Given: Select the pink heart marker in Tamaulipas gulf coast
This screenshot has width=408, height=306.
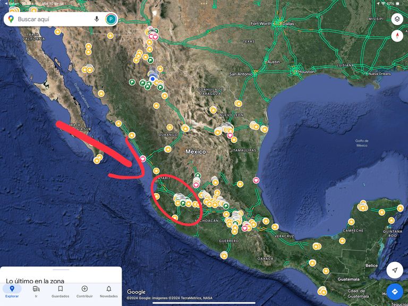Looking at the screenshot, I should [256, 180].
